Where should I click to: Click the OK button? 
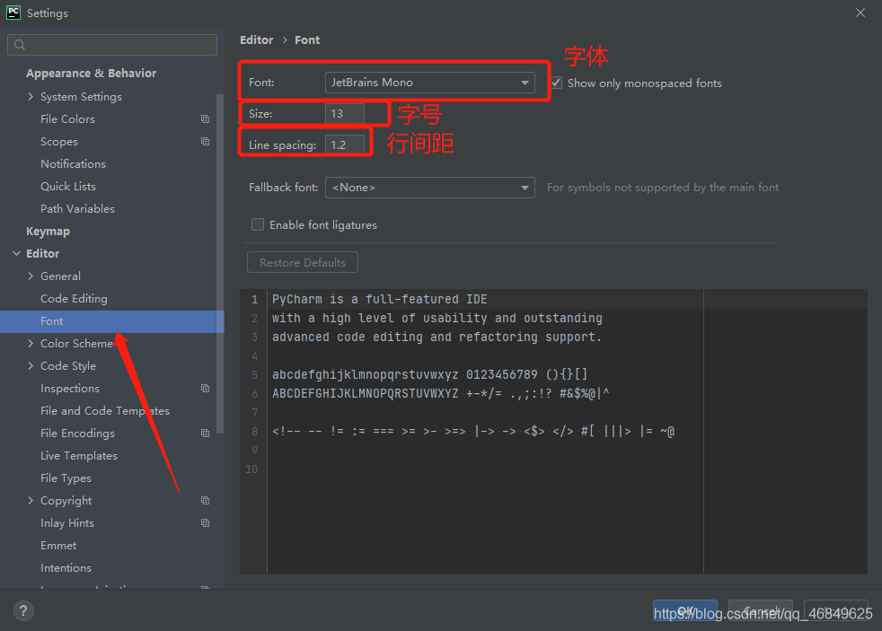pos(685,610)
